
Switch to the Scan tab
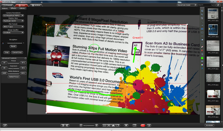pos(22,5)
